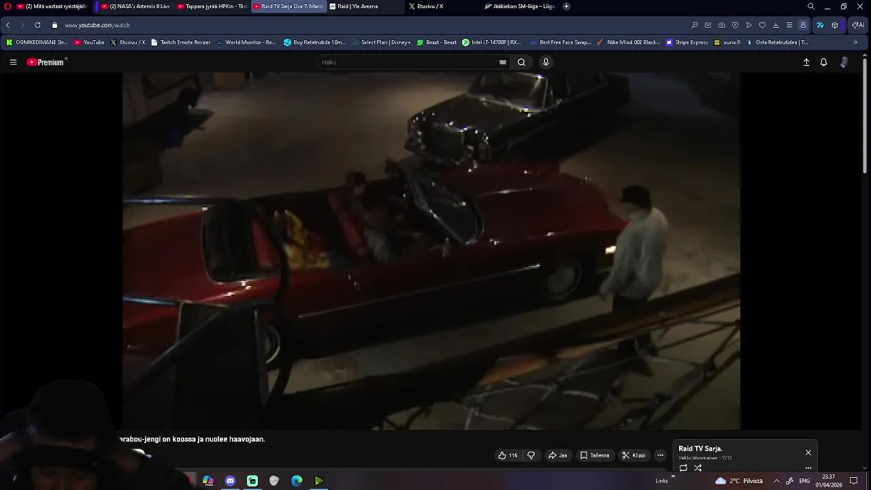Open uuno.fi bookmark
The width and height of the screenshot is (871, 490).
[x=727, y=42]
